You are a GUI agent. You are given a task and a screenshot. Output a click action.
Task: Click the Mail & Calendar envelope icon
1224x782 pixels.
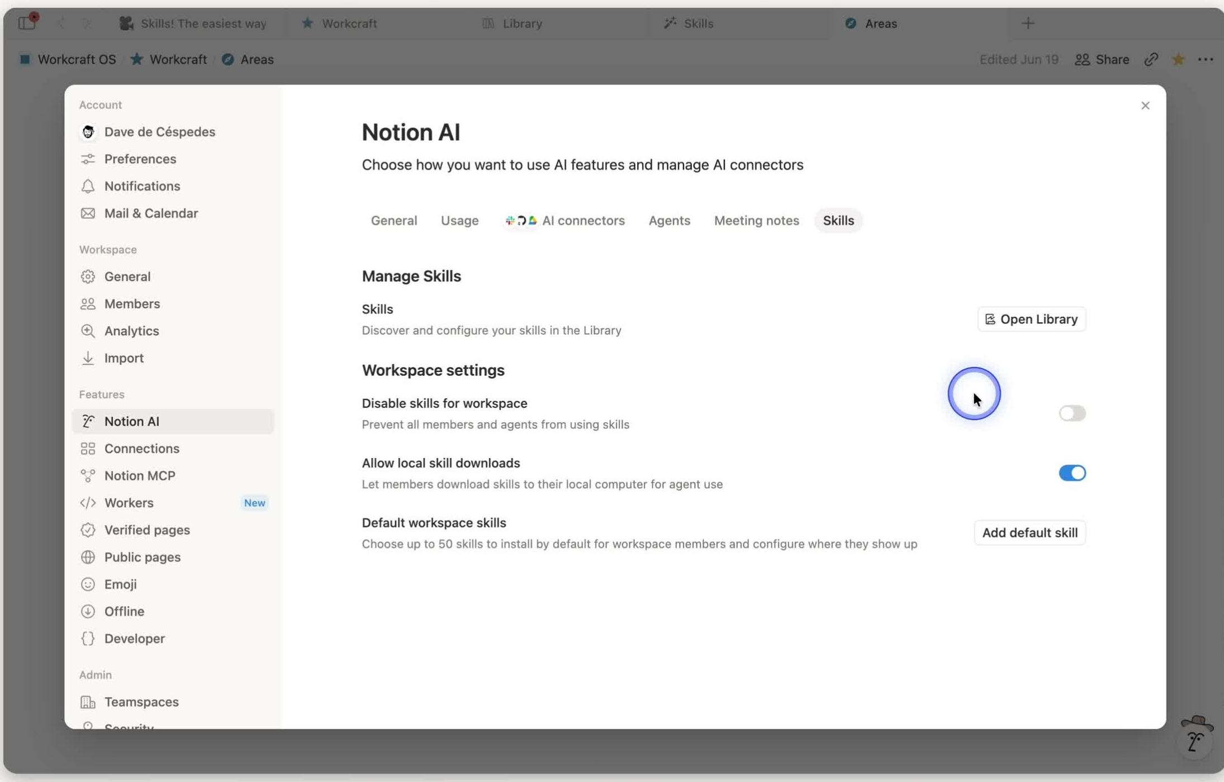coord(88,213)
